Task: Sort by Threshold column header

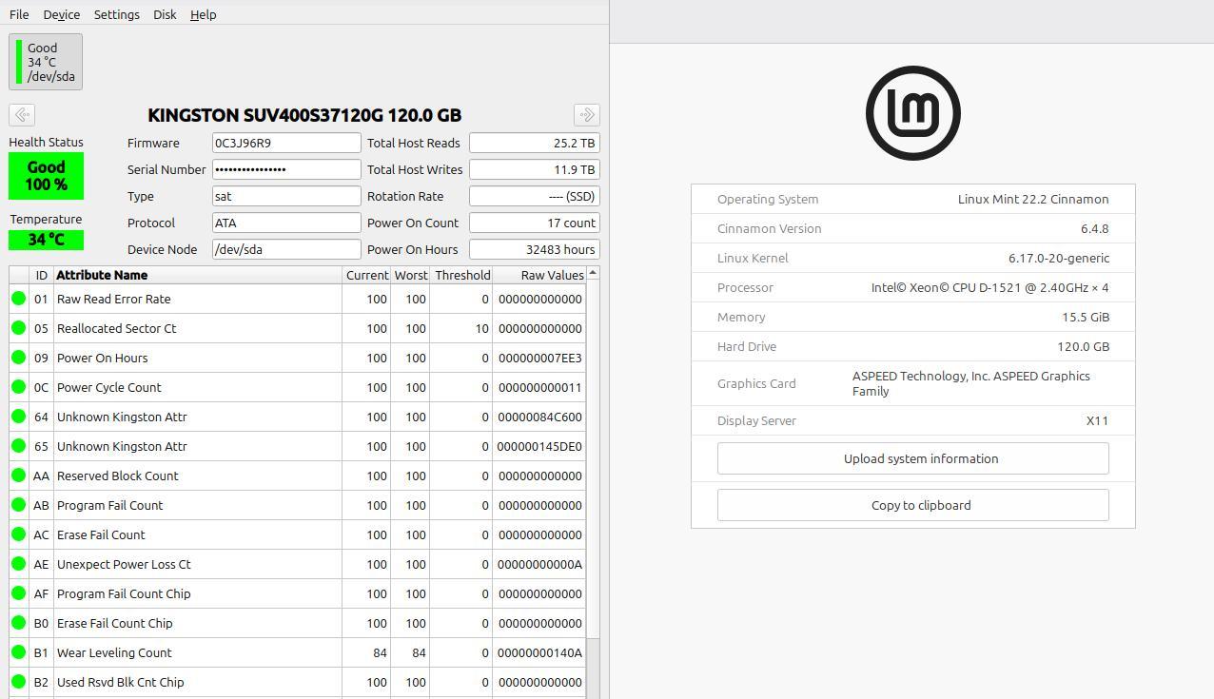Action: point(461,275)
